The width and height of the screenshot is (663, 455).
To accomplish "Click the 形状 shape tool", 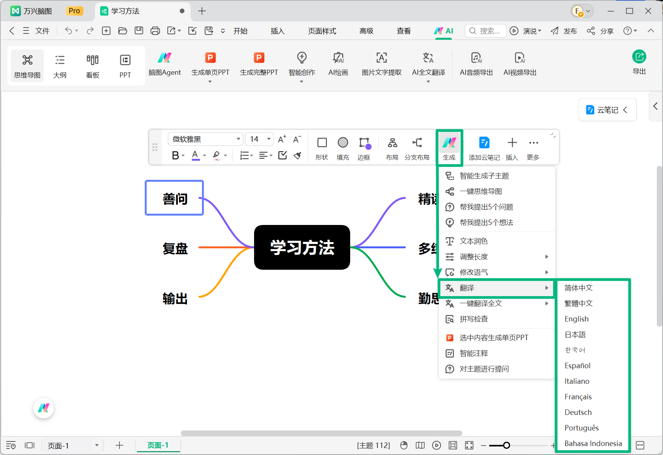I will pos(322,148).
